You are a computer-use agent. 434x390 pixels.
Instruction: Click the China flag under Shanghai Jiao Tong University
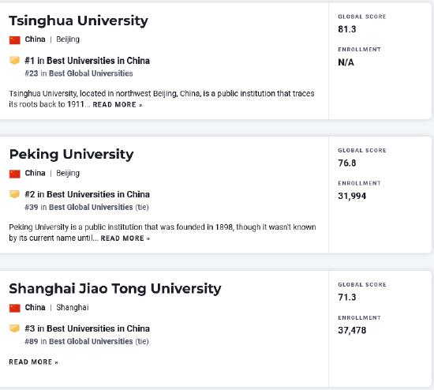(x=15, y=308)
